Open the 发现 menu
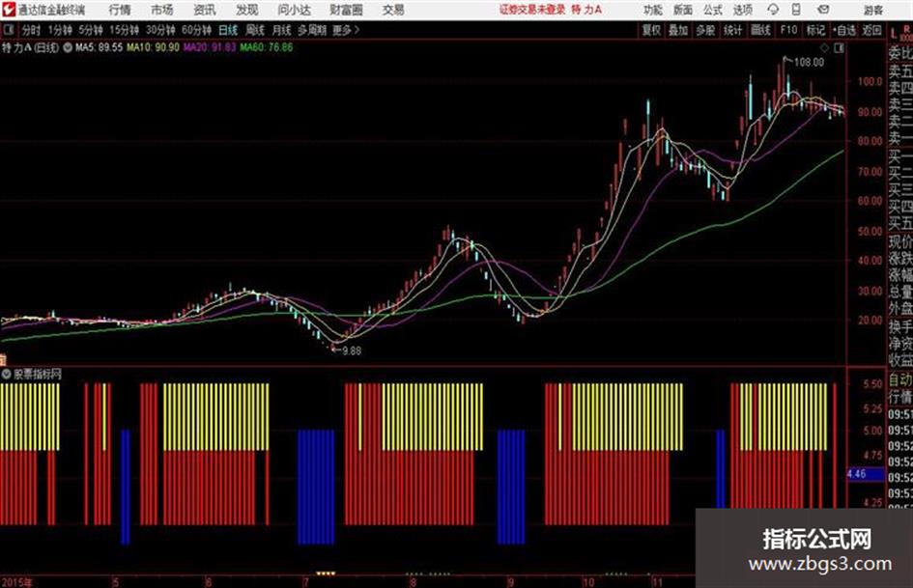913x588 pixels. pyautogui.click(x=247, y=10)
